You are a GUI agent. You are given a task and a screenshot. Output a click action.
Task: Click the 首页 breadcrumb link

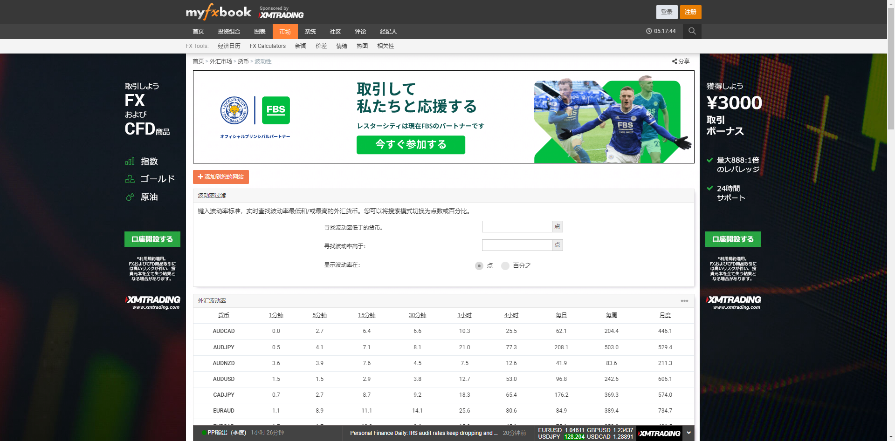(x=198, y=61)
